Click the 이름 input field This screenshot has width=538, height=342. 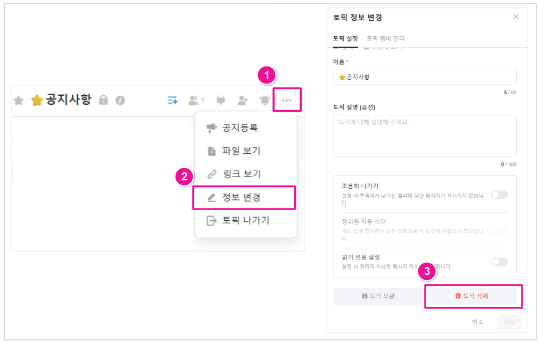(x=425, y=77)
